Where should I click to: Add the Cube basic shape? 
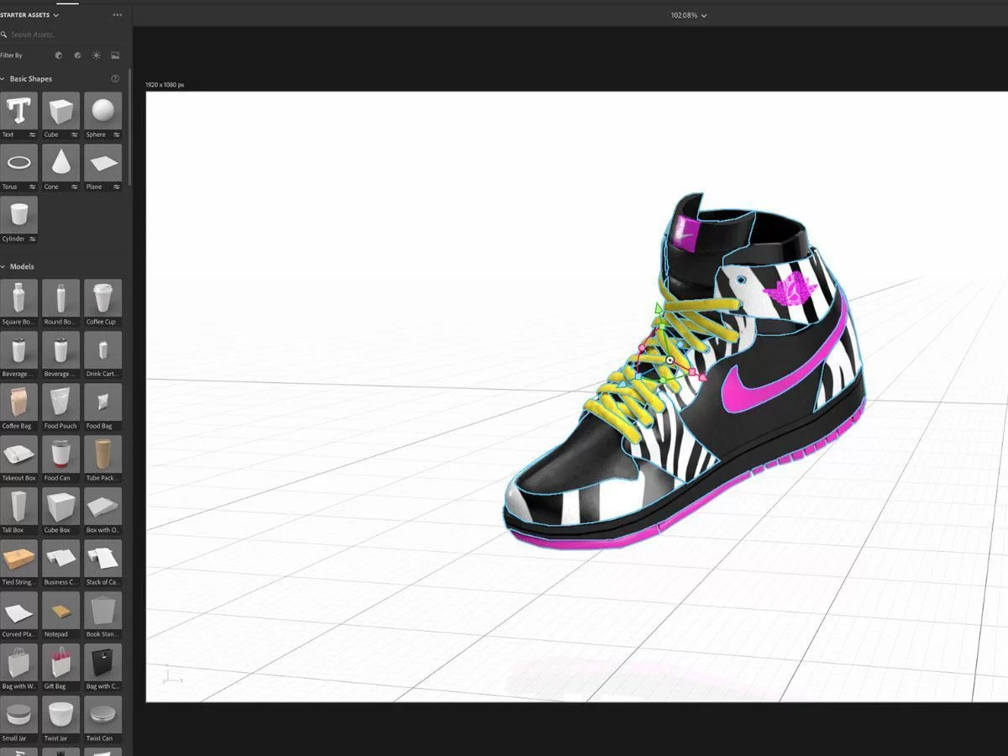(x=60, y=111)
